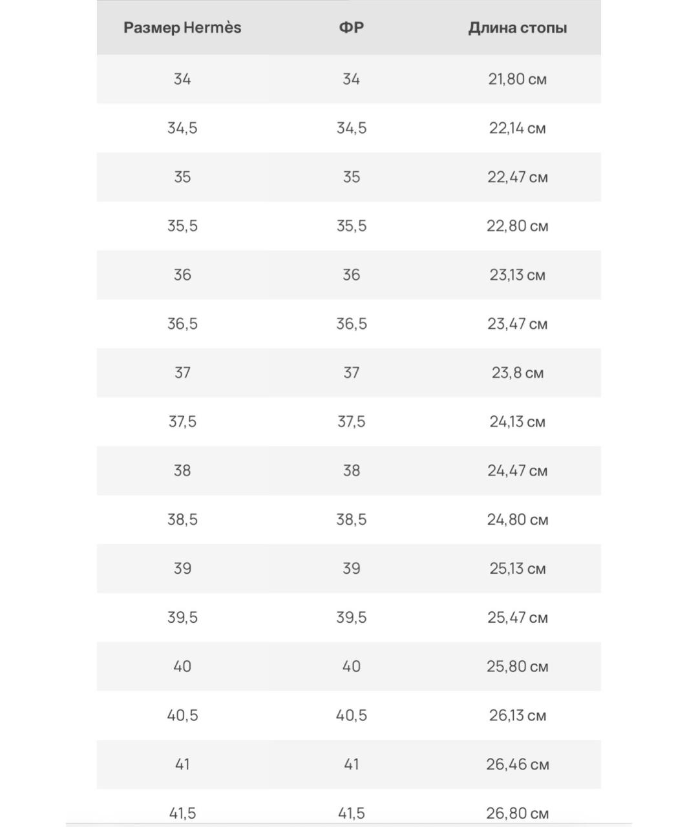698x827 pixels.
Task: Select the 26,80 см length value
Action: [517, 813]
